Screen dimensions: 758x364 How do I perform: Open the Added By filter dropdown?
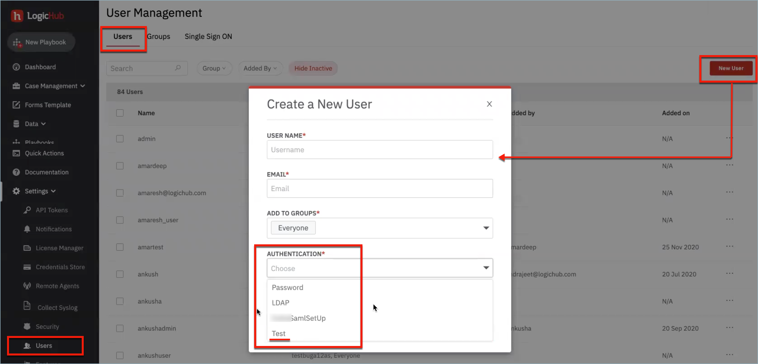(x=260, y=68)
